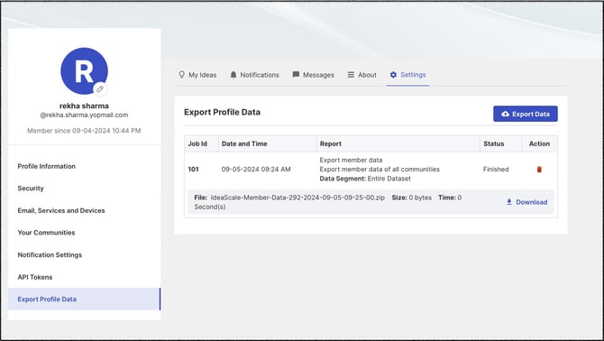Click the hamburger icon beside About
The image size is (604, 341).
[351, 75]
